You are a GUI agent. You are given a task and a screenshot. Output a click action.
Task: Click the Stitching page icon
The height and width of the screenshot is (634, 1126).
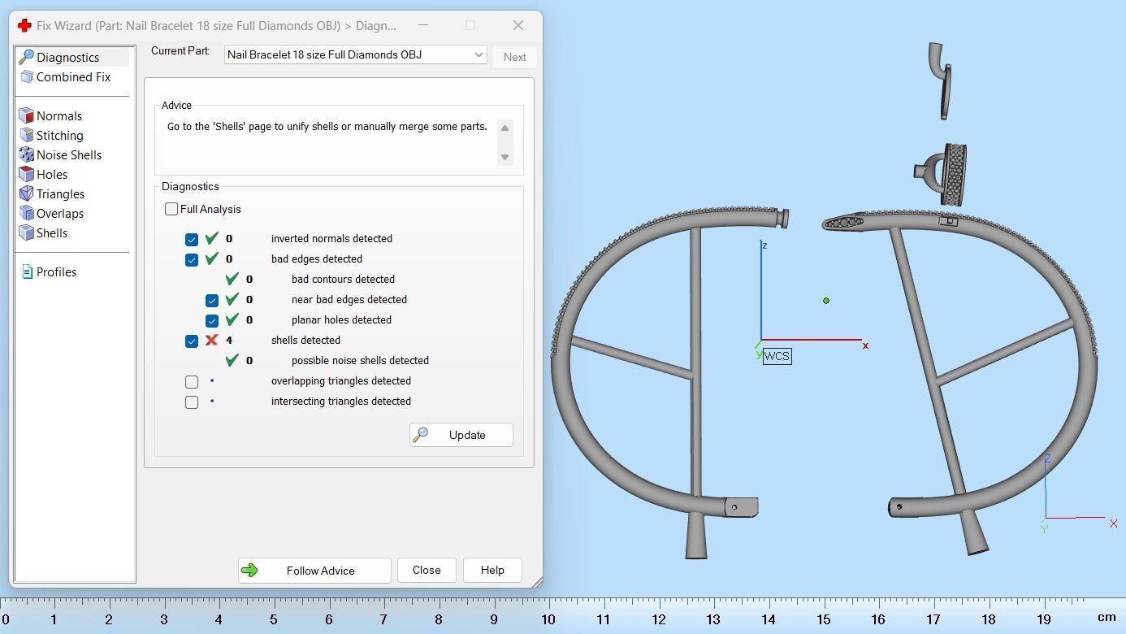(26, 135)
